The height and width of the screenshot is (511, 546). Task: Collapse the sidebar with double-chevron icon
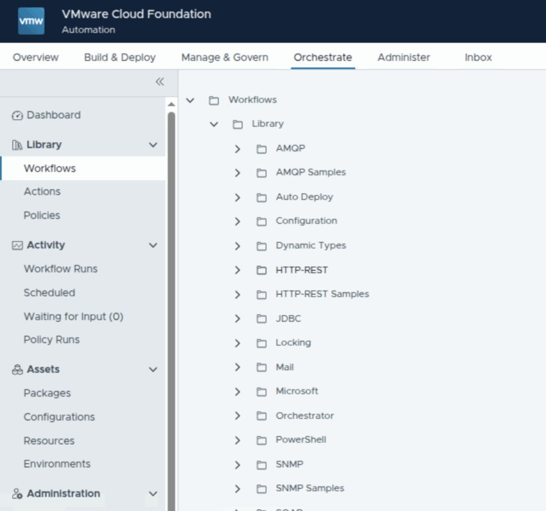click(159, 82)
